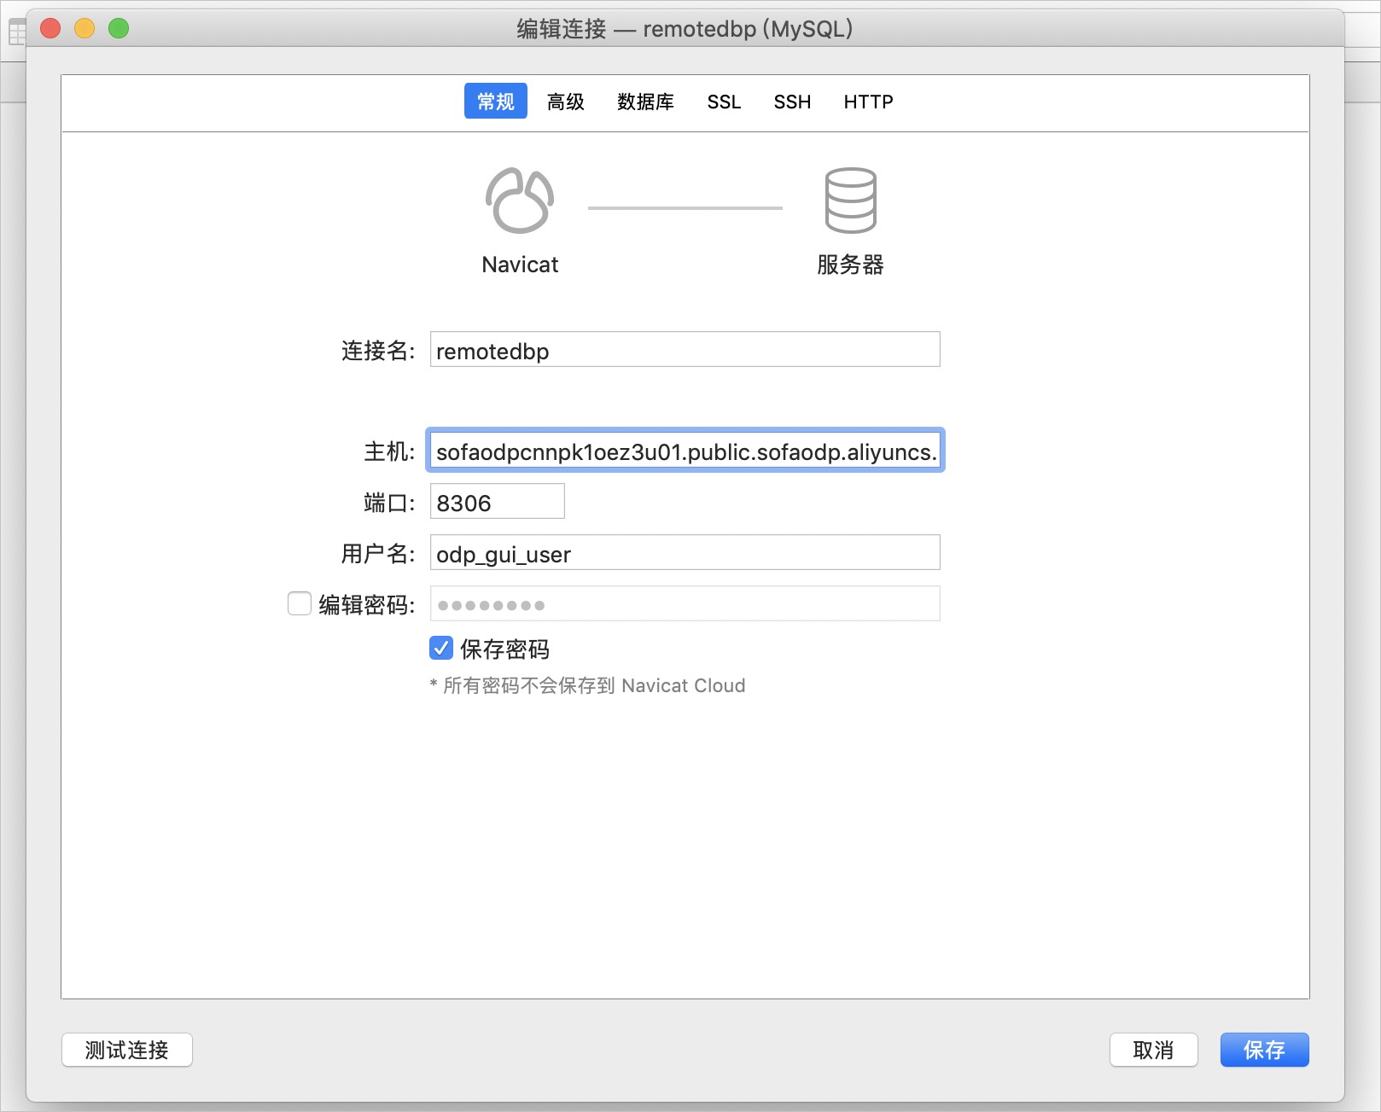The height and width of the screenshot is (1112, 1381).
Task: Click the Navicat logo icon
Action: pos(520,201)
